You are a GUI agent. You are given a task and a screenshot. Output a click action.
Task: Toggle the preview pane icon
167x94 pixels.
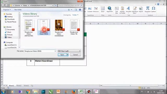pyautogui.click(x=76, y=10)
